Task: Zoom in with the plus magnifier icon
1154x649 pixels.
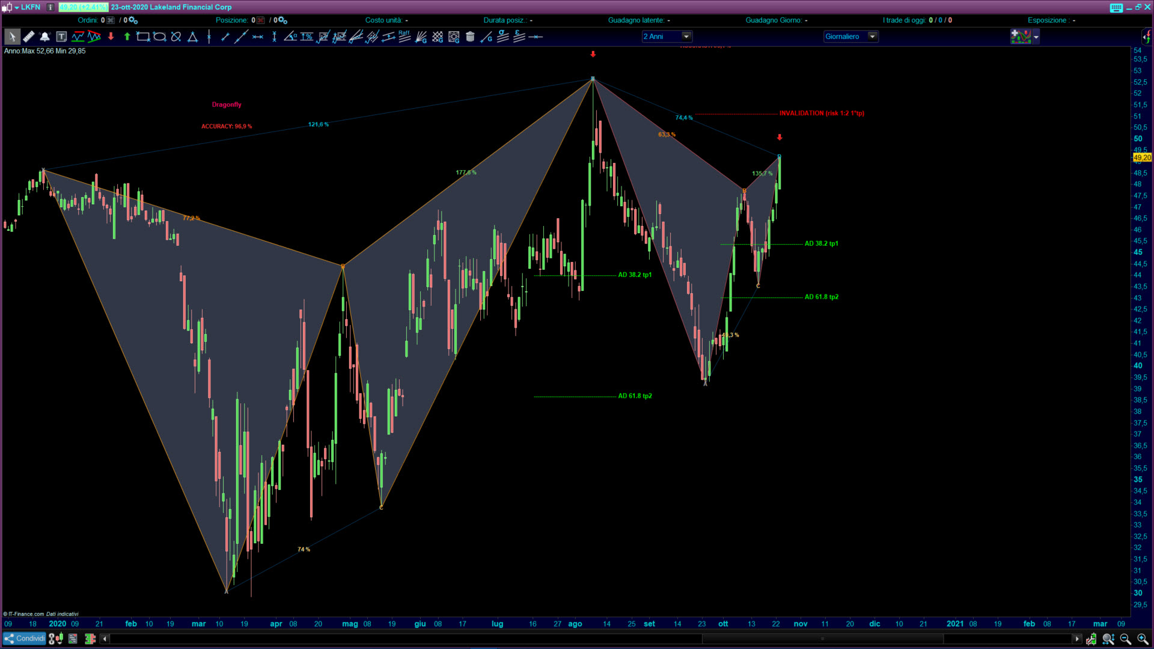Action: 1142,639
